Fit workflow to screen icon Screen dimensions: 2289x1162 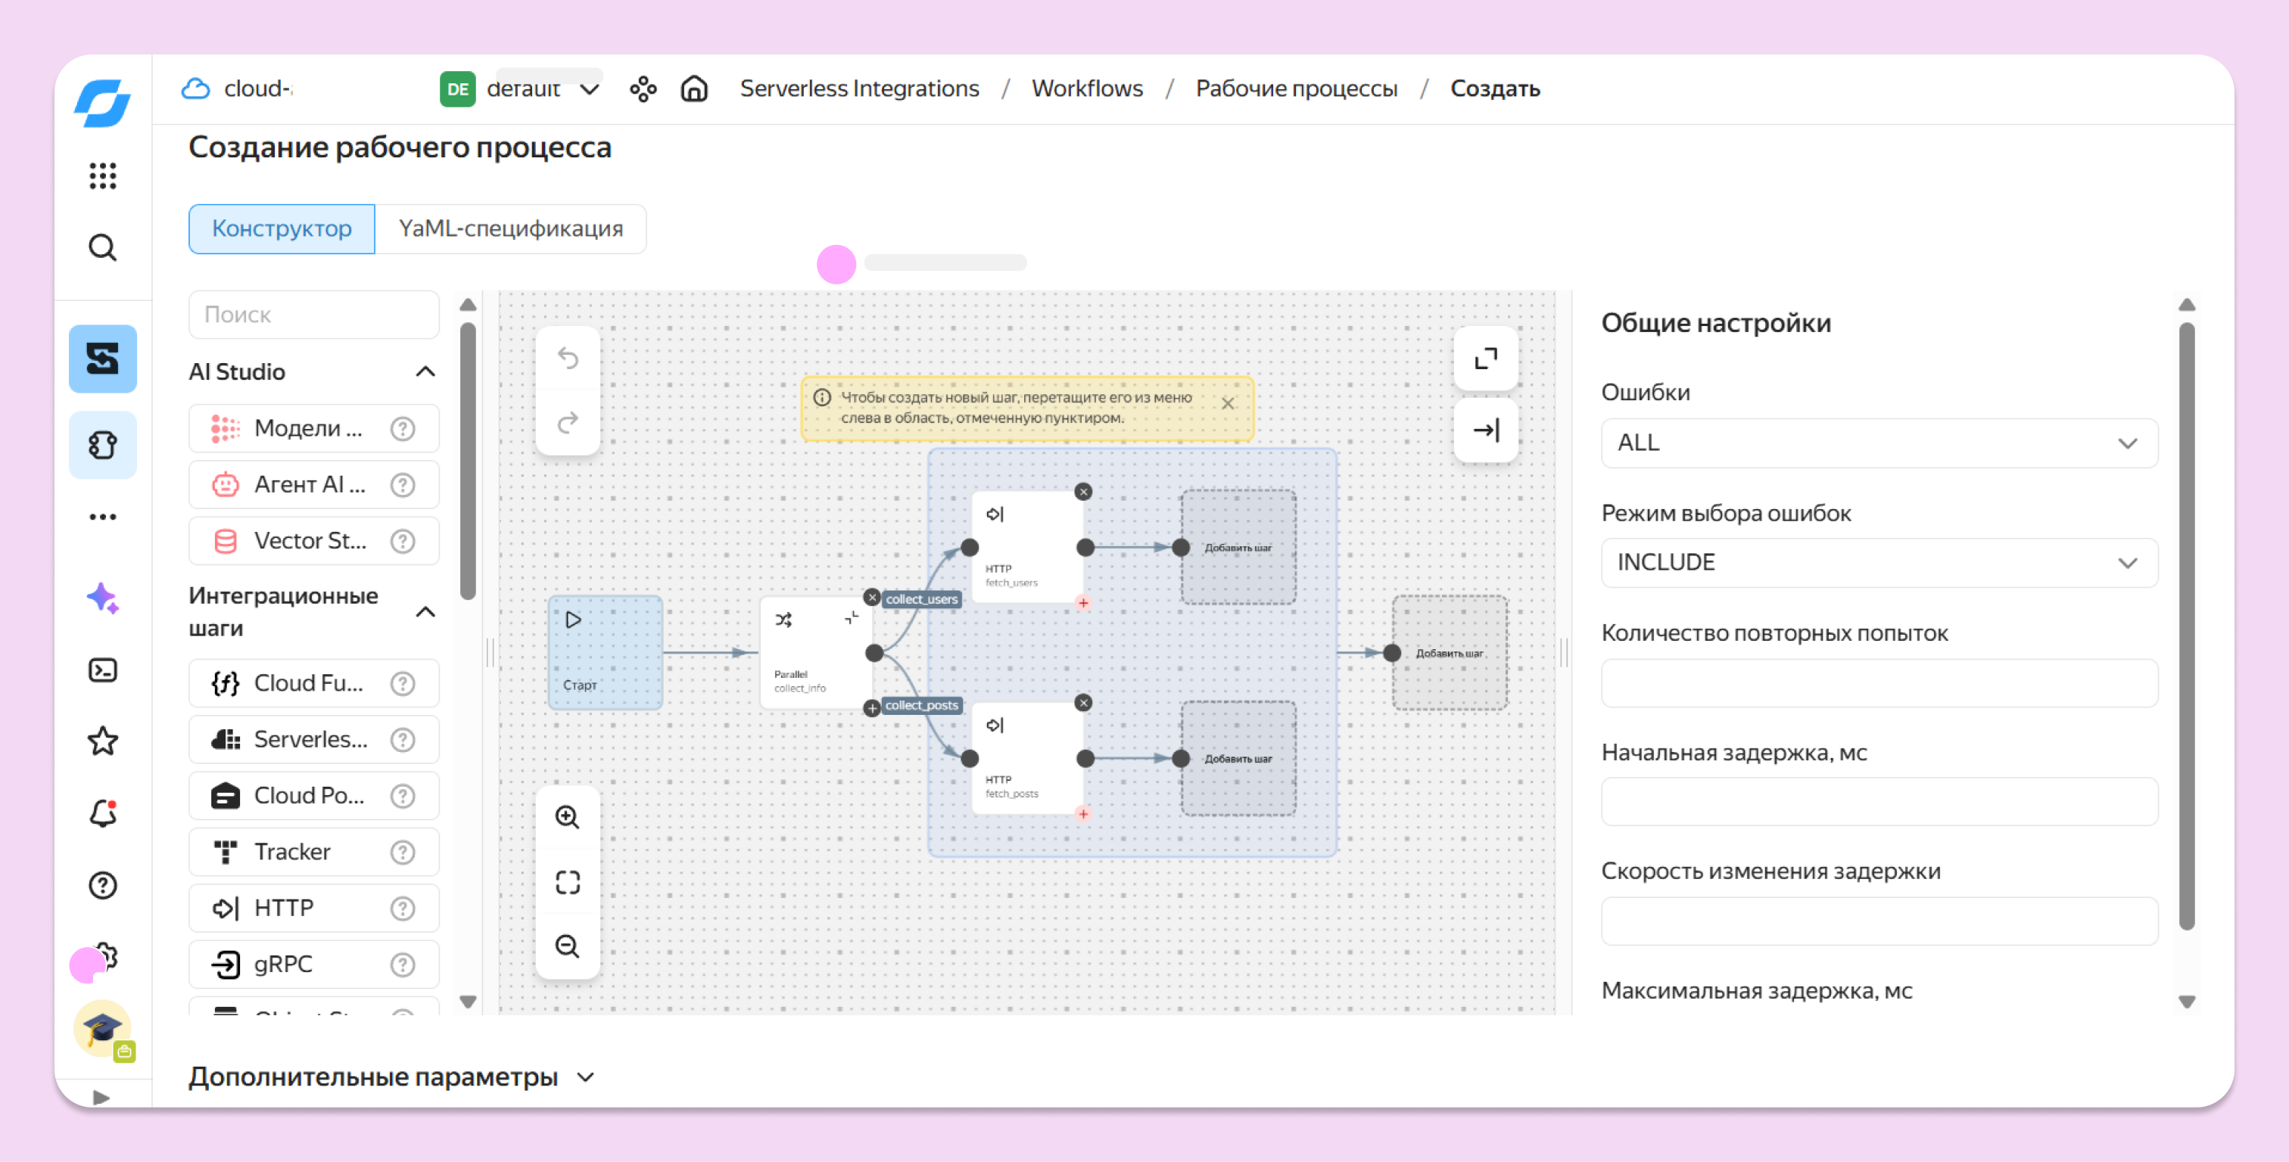(568, 882)
